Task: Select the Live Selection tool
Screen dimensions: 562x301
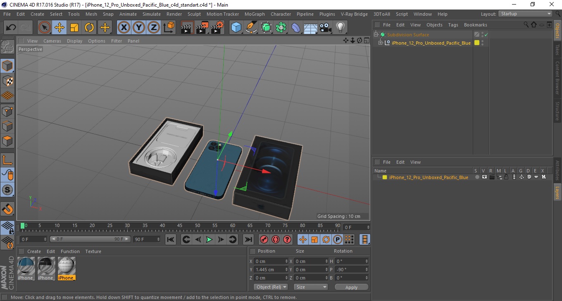Action: 45,28
